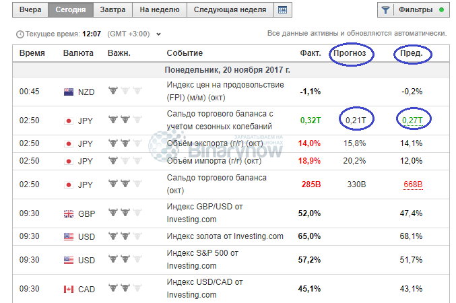Image resolution: width=456 pixels, height=303 pixels.
Task: Click previous value 0,27T
Action: click(412, 120)
